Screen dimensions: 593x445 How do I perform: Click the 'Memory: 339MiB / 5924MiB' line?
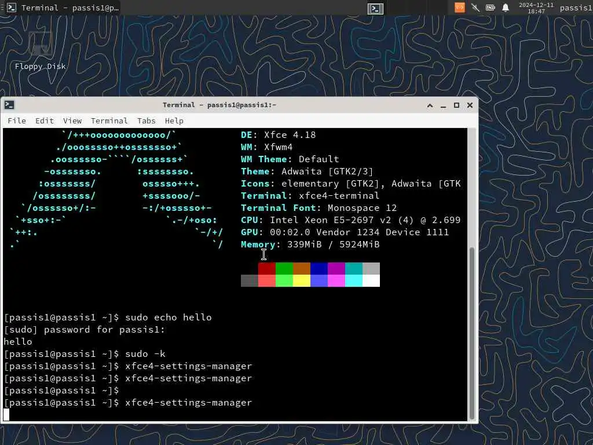tap(310, 245)
